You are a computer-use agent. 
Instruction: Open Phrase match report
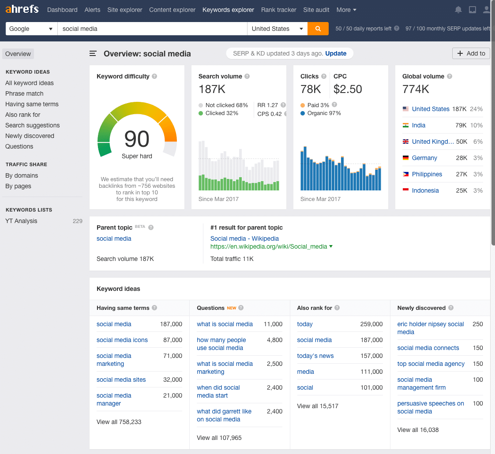24,94
